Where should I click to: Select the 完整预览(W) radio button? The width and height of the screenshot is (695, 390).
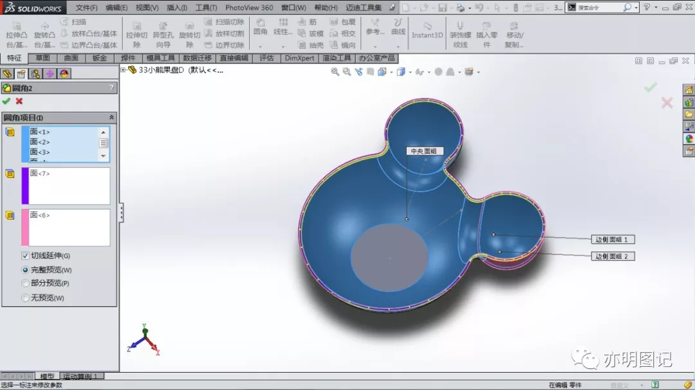click(25, 270)
